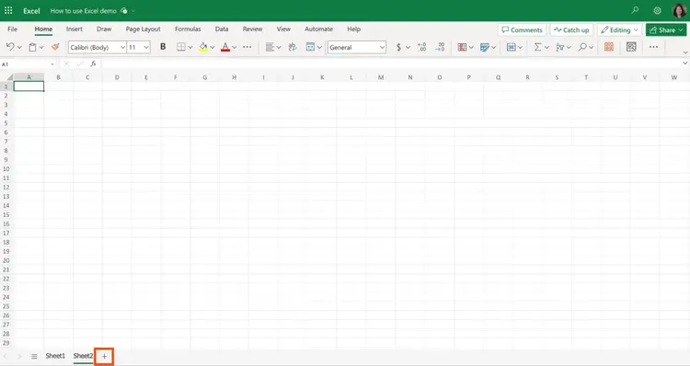Expand the Borders dropdown arrow

point(190,48)
